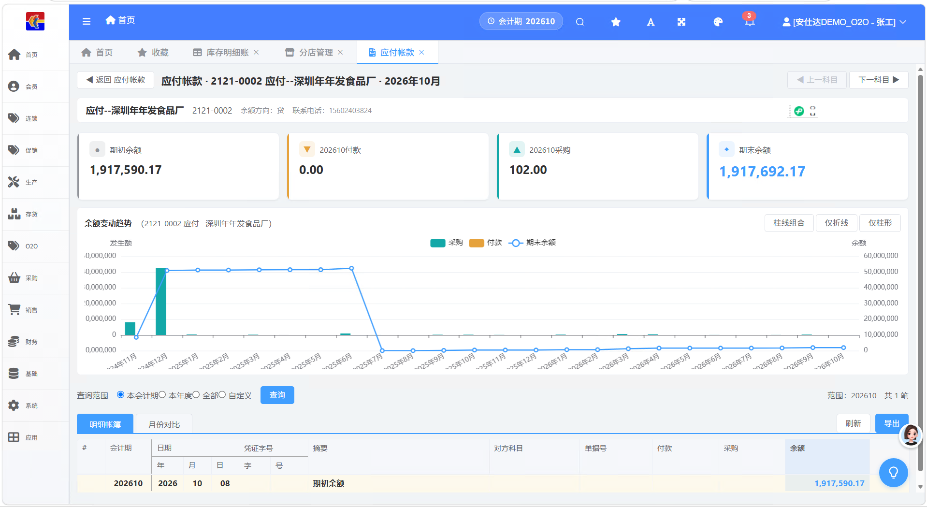Close the 应付帐款 tab
The image size is (927, 507).
pyautogui.click(x=421, y=52)
